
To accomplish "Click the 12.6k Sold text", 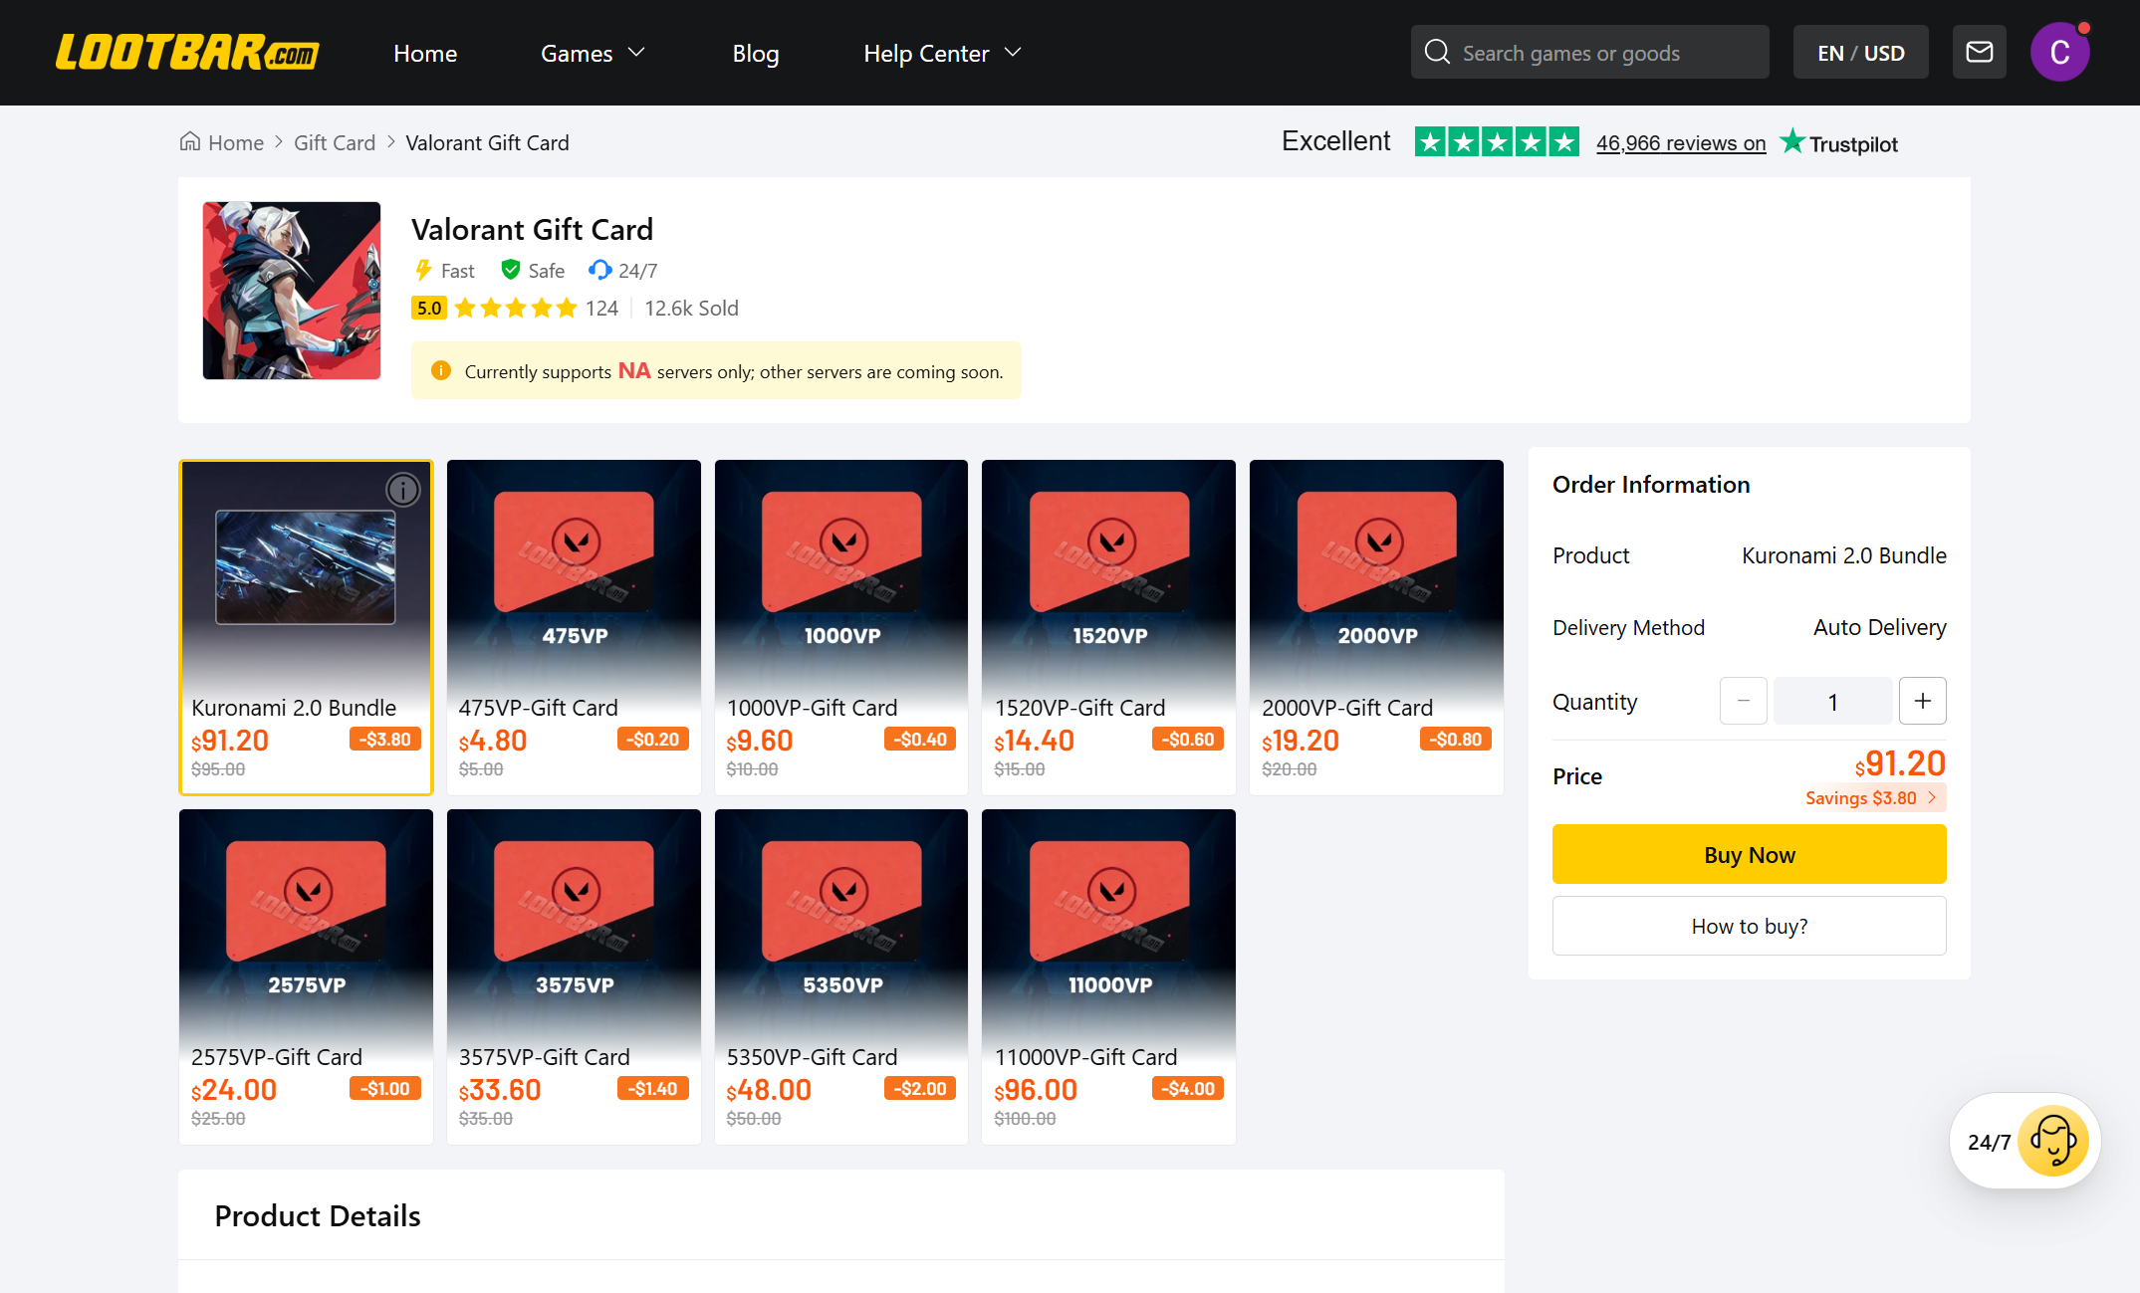I will click(x=691, y=308).
